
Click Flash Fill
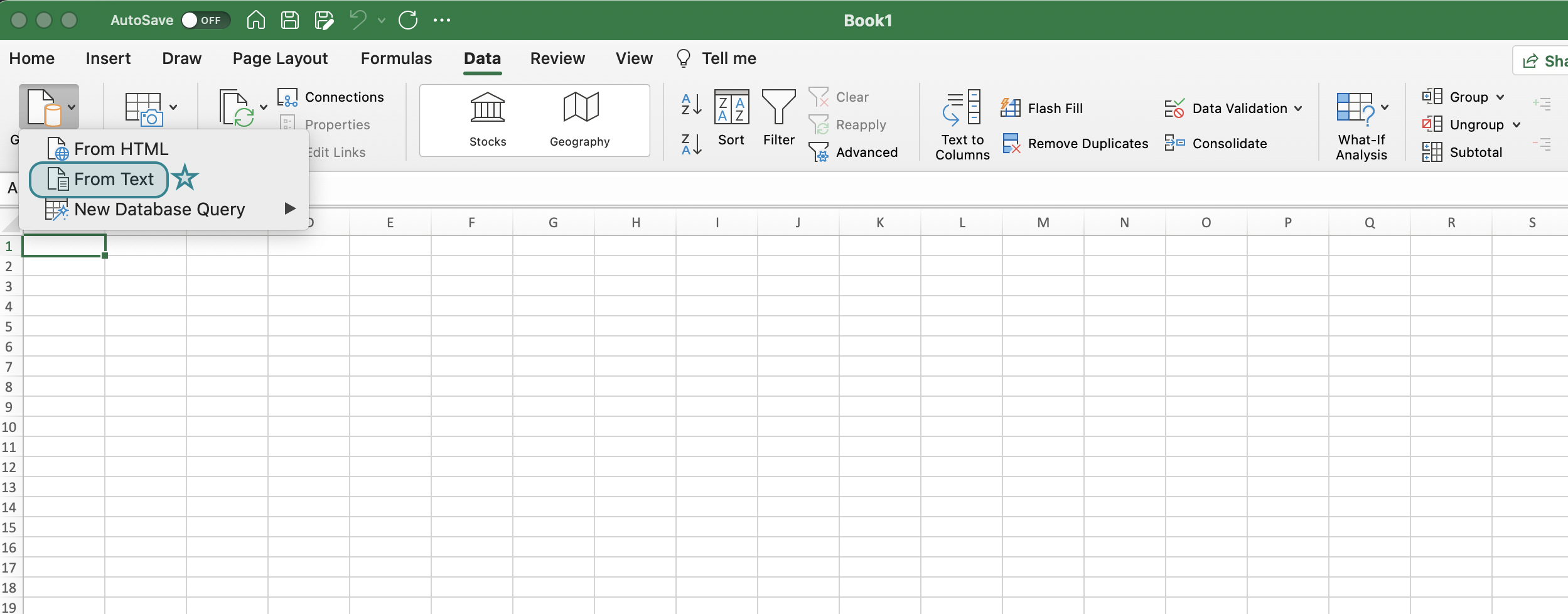coord(1042,109)
